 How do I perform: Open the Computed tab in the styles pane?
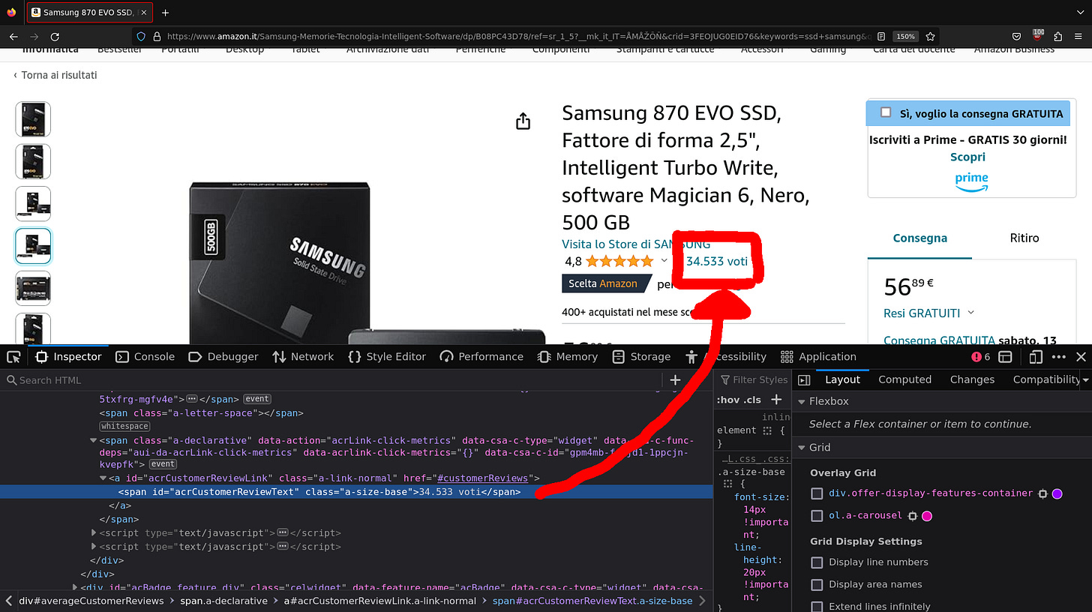(904, 379)
